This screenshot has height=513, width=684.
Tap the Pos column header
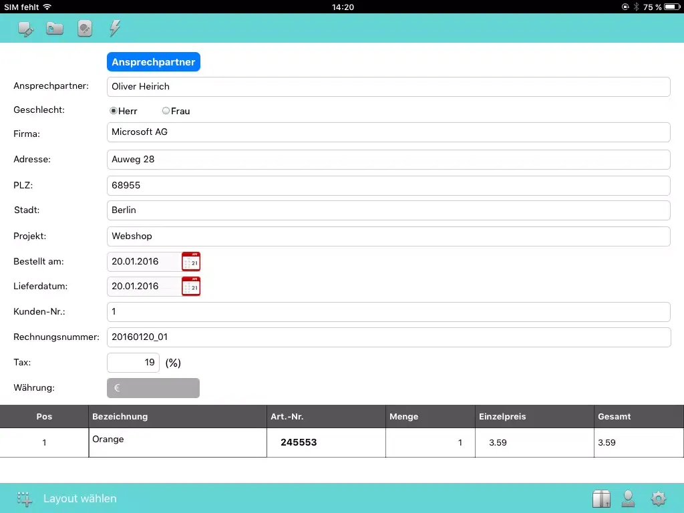tap(44, 417)
